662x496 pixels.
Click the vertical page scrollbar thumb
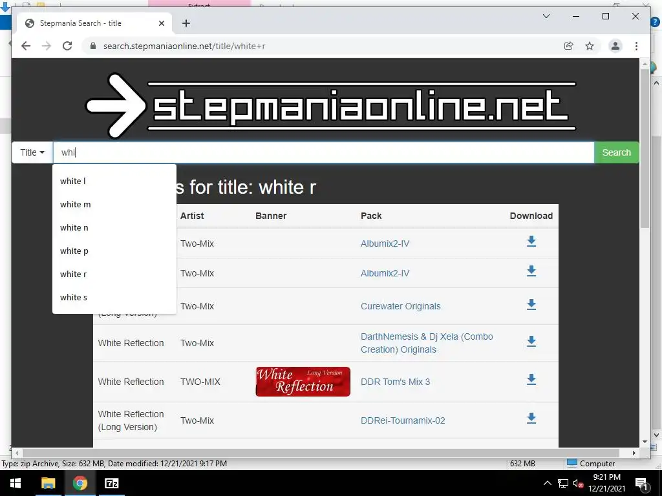[x=645, y=149]
